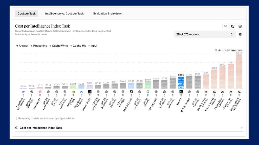259x145 pixels.
Task: Click the DeepSeek V4 Pro whale logo
Action: point(23,92)
